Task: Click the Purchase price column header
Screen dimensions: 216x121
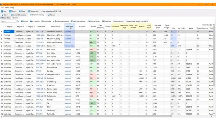Action: click(158, 27)
